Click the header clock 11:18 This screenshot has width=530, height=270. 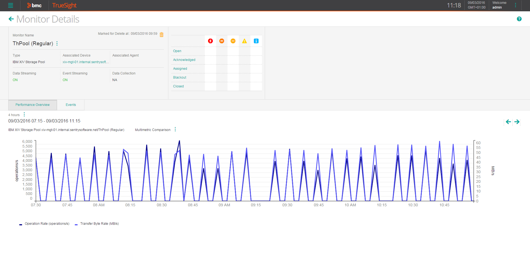tap(454, 5)
